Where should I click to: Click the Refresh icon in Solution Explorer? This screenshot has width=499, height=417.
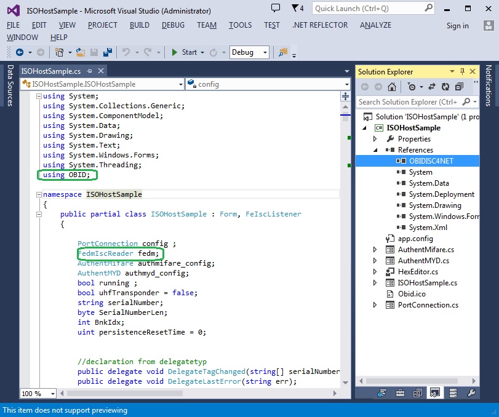pyautogui.click(x=444, y=87)
